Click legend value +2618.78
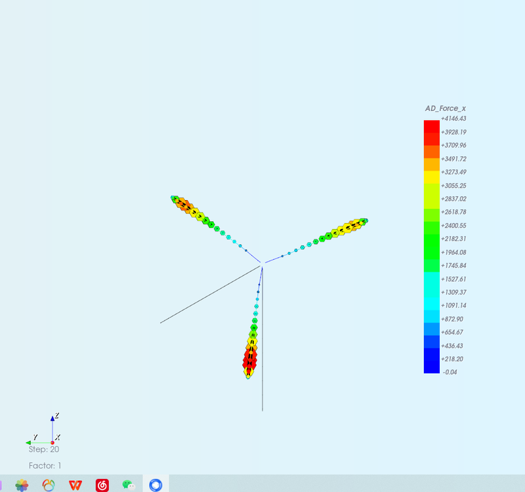 [x=453, y=212]
